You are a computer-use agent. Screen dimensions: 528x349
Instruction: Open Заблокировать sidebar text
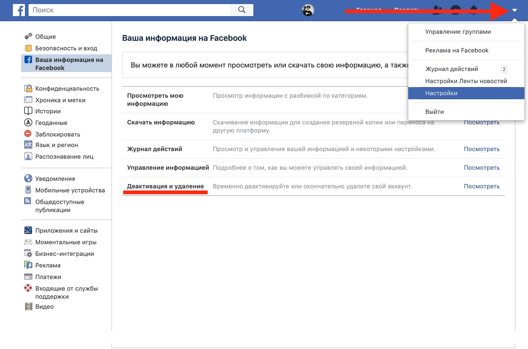58,135
